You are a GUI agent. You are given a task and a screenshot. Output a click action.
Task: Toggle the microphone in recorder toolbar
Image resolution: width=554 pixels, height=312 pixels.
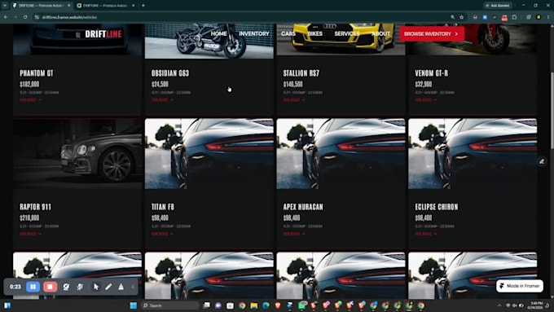point(80,287)
